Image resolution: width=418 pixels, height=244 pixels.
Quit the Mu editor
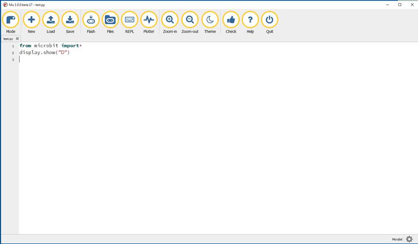(x=269, y=22)
